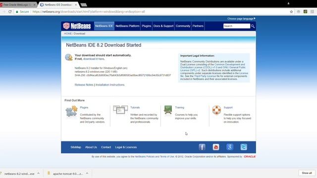Open a new browser tab
This screenshot has width=317, height=178.
coord(84,4)
